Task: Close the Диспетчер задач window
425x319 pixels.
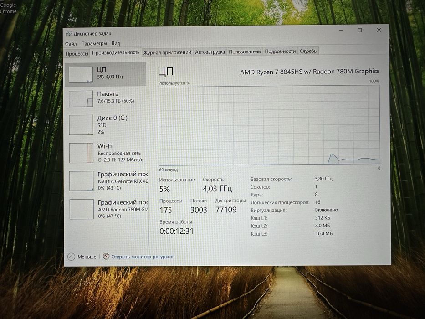Action: pyautogui.click(x=379, y=30)
